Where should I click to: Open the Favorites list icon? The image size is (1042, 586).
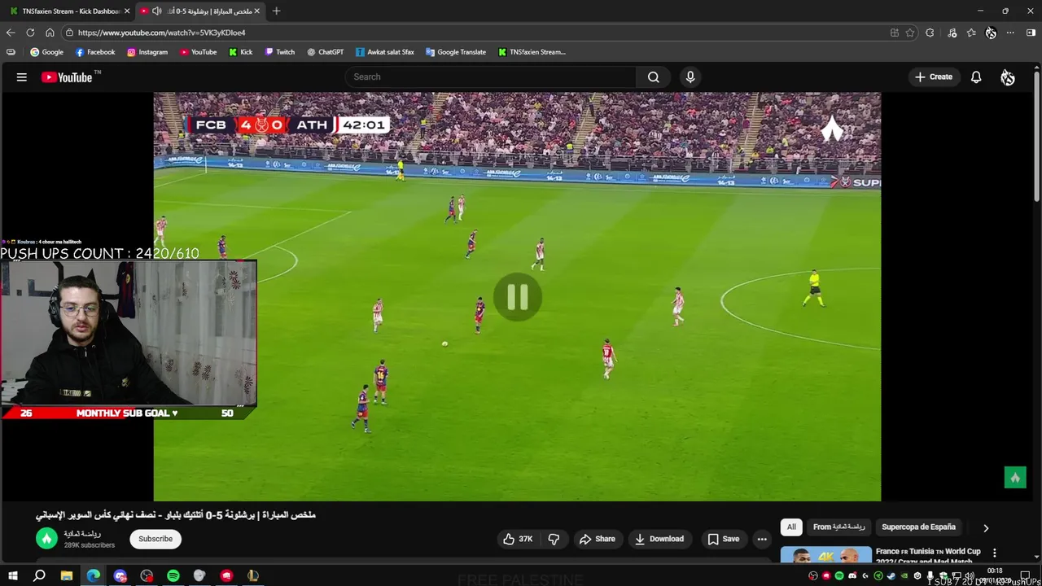tap(971, 33)
